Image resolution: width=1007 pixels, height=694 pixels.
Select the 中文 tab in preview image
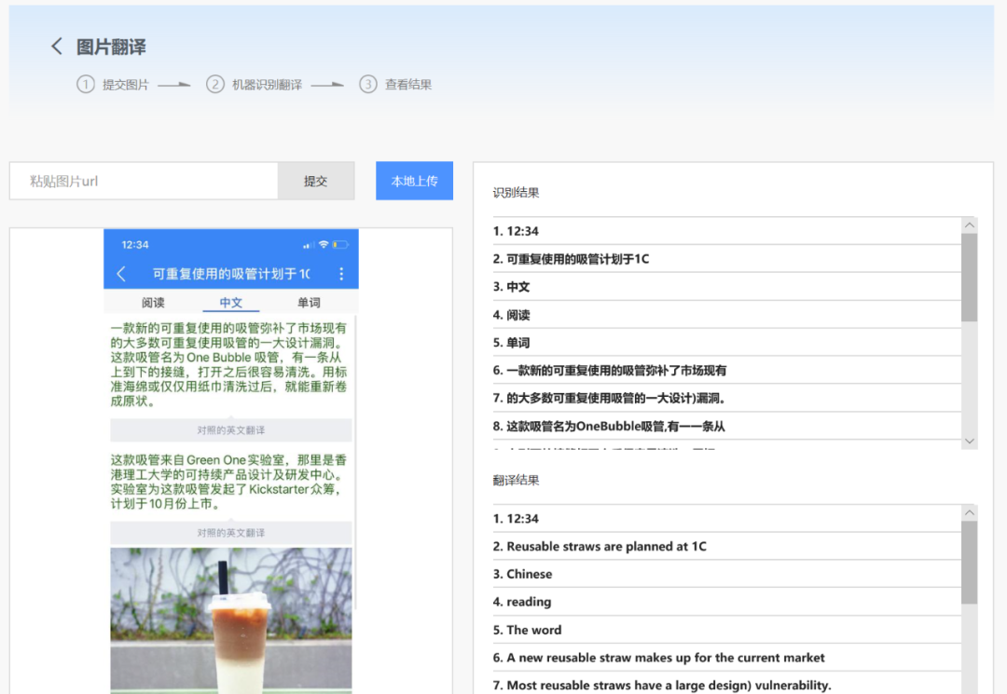point(230,302)
